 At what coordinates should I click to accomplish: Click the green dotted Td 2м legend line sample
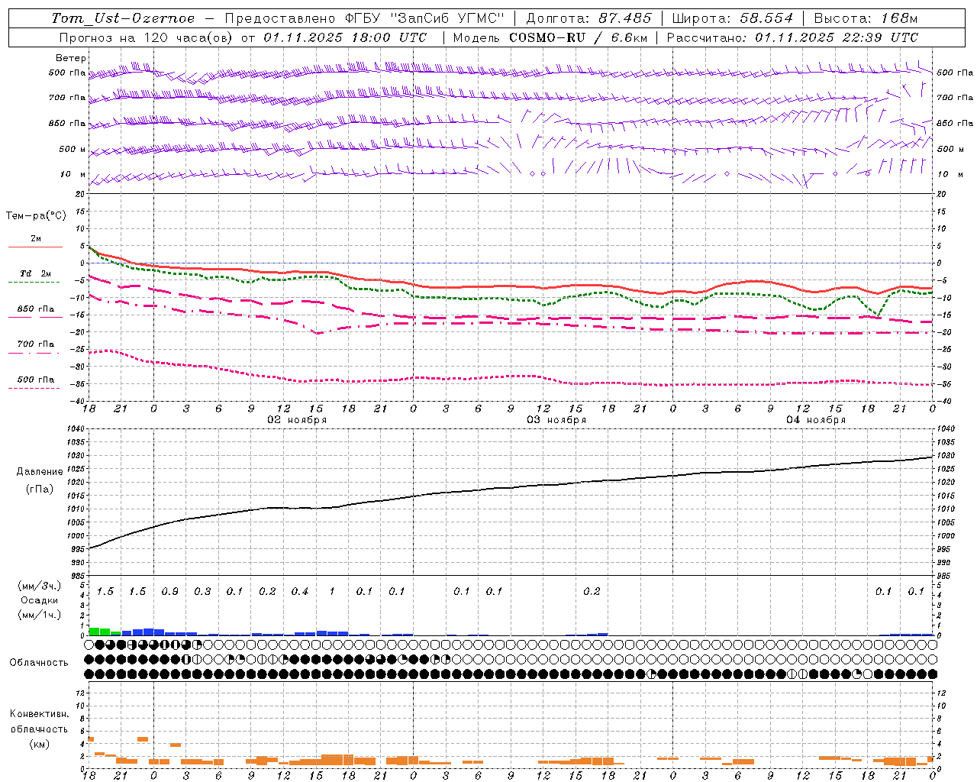point(34,283)
